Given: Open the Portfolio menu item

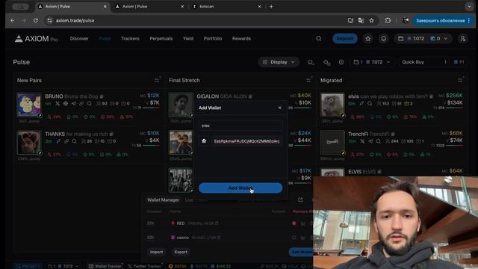Looking at the screenshot, I should point(213,39).
